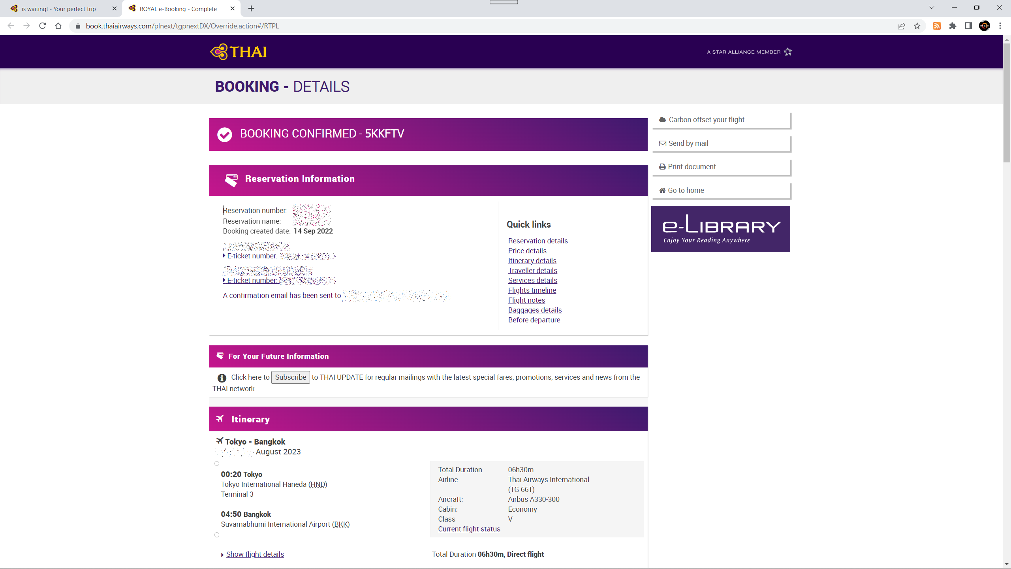Click the booking confirmed checkmark icon
The width and height of the screenshot is (1011, 569).
point(225,134)
